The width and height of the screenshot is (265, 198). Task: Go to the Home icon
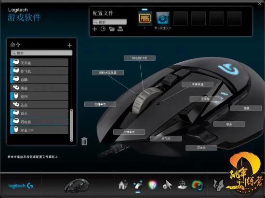coord(123,185)
